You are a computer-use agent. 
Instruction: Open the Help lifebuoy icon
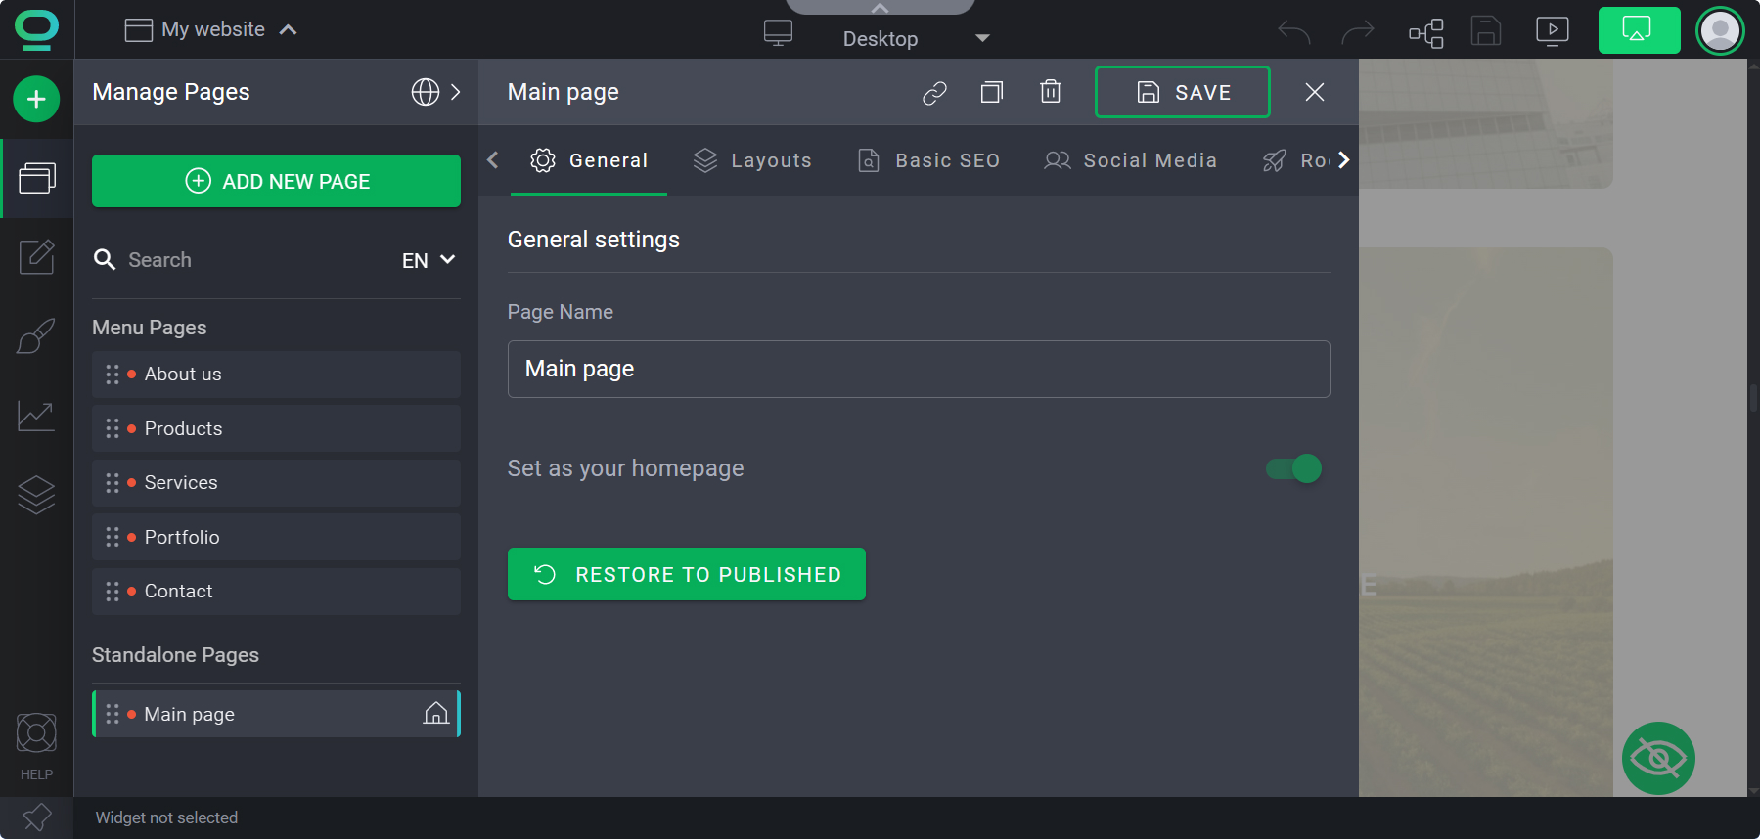(x=36, y=734)
